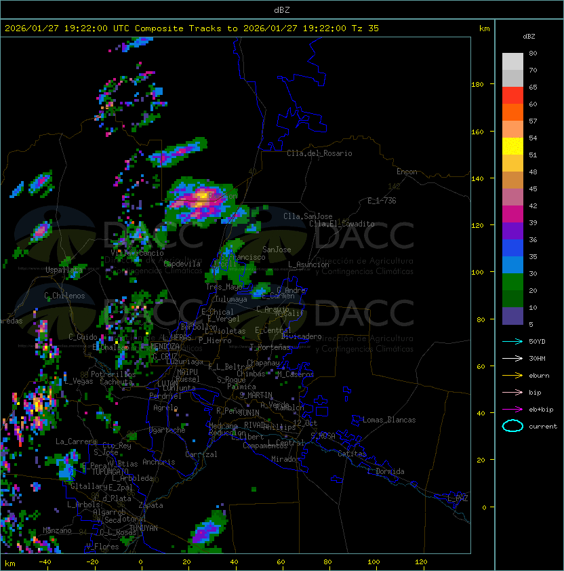Click the 'L_Asuncion' label on map

[308, 264]
